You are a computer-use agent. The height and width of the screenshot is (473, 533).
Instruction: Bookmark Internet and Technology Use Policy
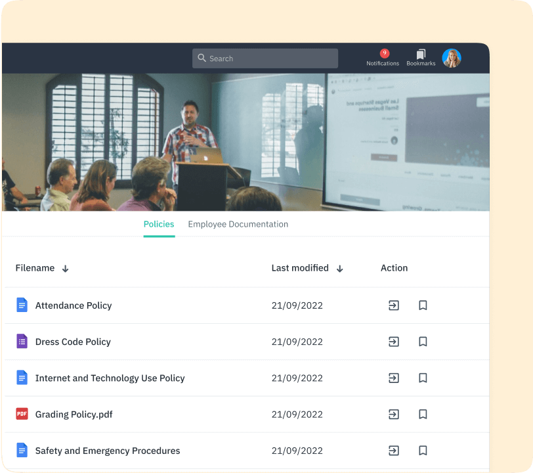[423, 378]
